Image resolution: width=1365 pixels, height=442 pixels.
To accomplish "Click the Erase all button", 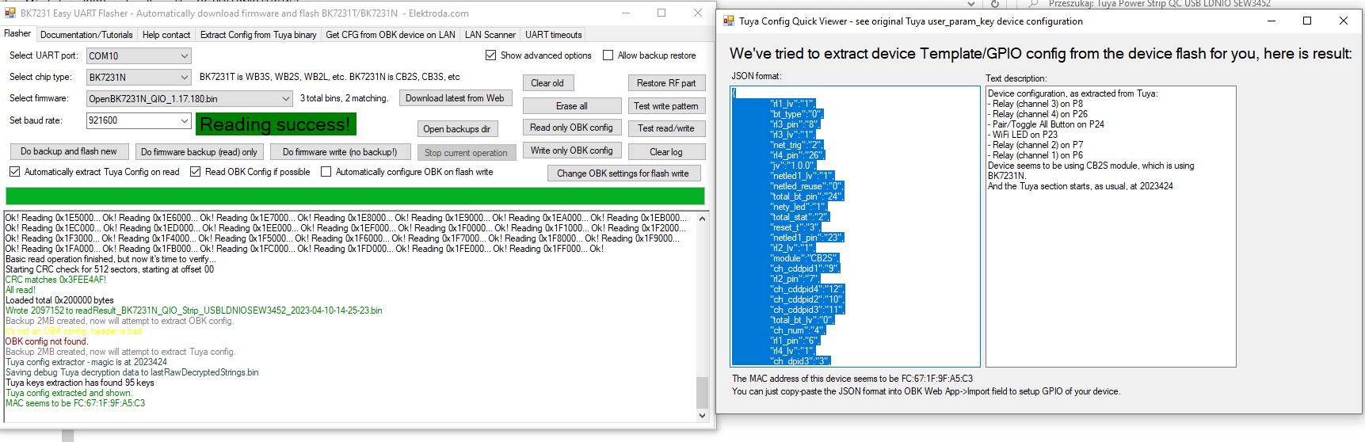I will click(x=572, y=106).
